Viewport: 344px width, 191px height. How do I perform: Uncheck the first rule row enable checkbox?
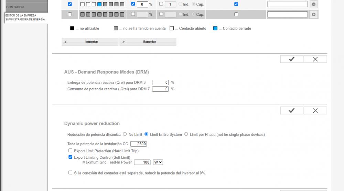pyautogui.click(x=70, y=4)
